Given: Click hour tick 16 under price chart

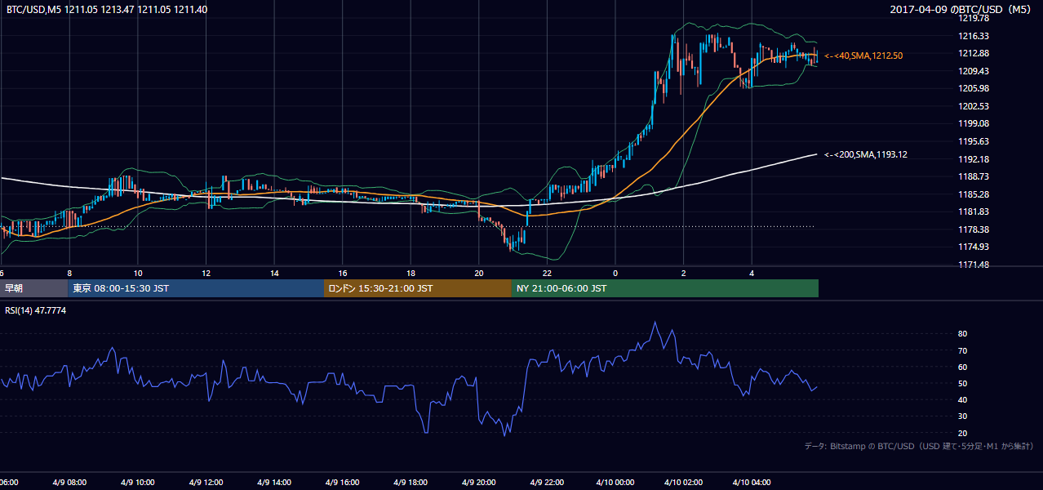Looking at the screenshot, I should tap(343, 273).
